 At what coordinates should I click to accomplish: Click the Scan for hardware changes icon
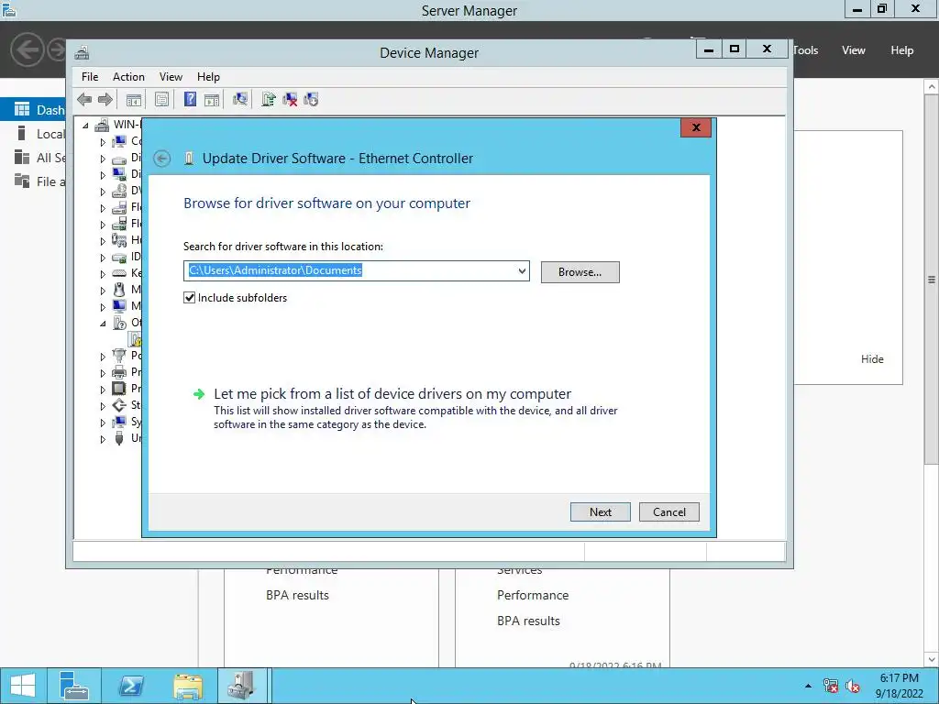240,99
